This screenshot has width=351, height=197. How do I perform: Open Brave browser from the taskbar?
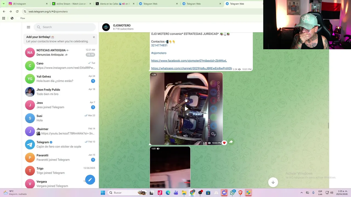(x=240, y=193)
